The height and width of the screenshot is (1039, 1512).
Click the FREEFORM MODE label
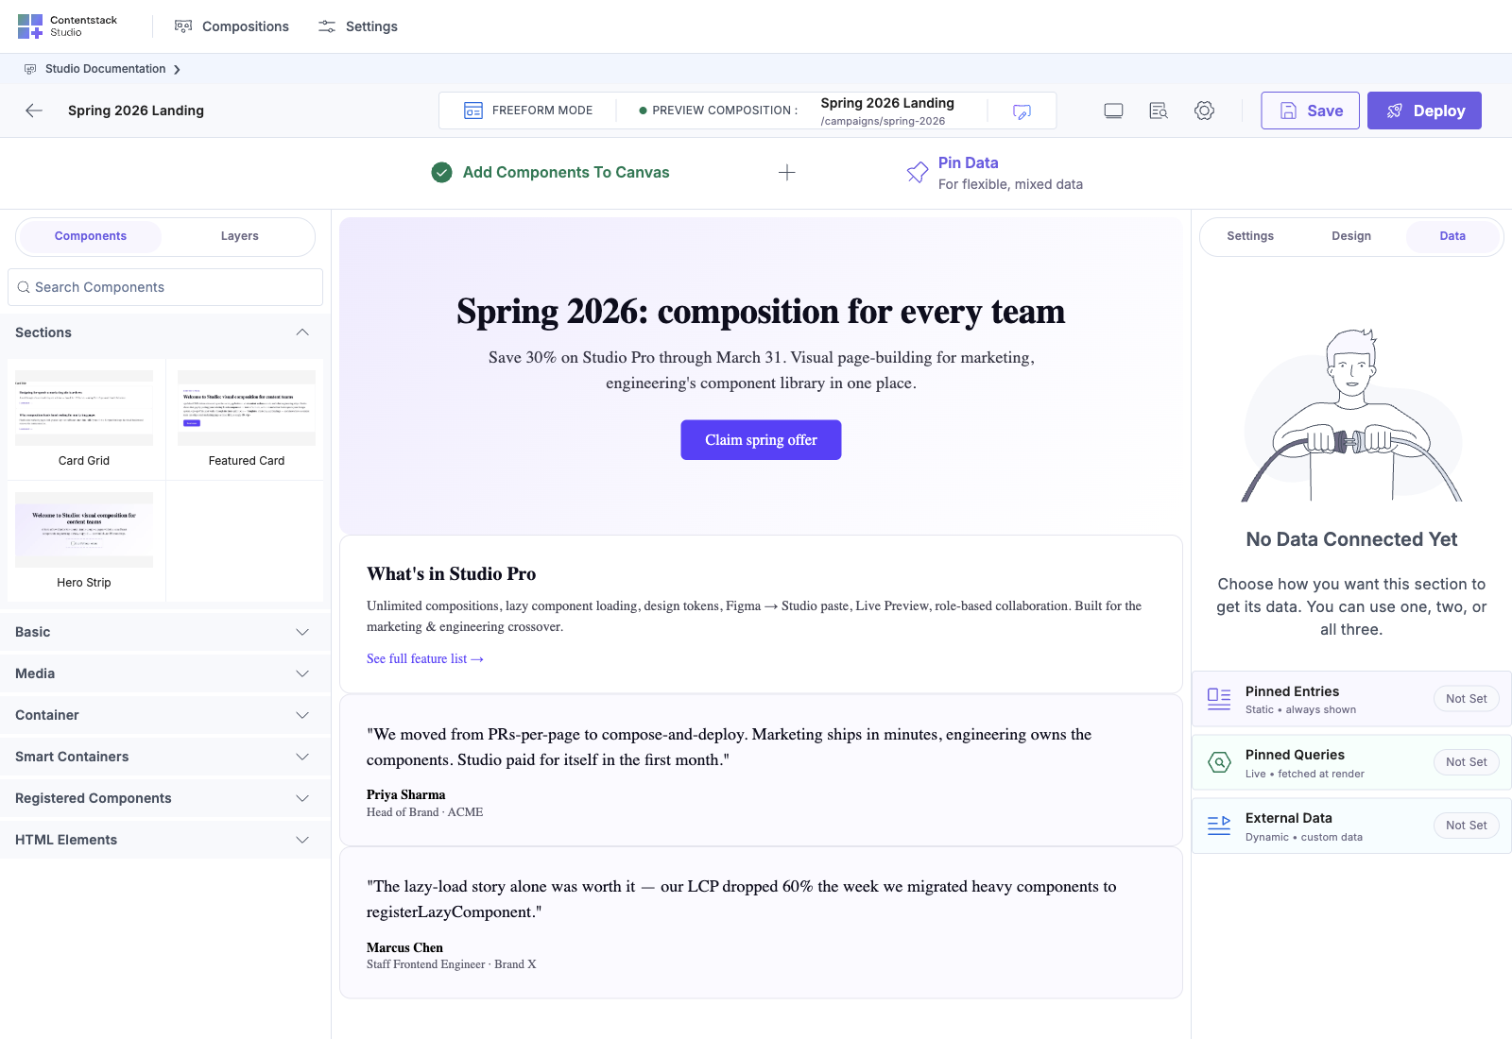click(x=542, y=111)
